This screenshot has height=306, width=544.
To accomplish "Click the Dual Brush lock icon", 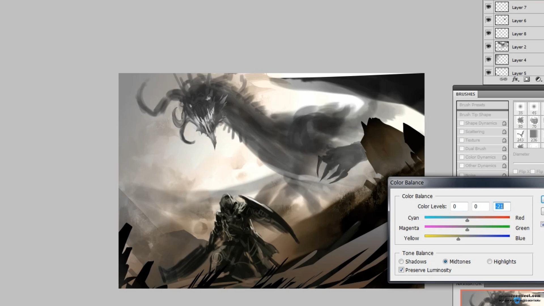I will pos(504,149).
